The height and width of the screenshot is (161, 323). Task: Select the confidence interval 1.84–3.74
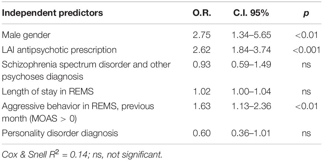click(251, 50)
